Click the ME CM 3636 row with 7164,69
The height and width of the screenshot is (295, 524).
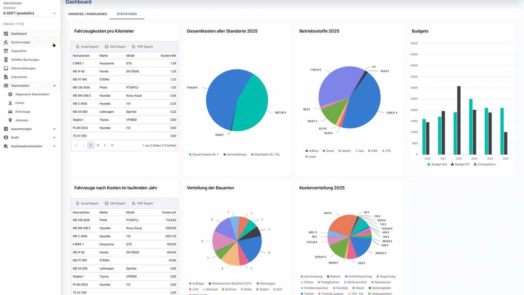[x=124, y=220]
